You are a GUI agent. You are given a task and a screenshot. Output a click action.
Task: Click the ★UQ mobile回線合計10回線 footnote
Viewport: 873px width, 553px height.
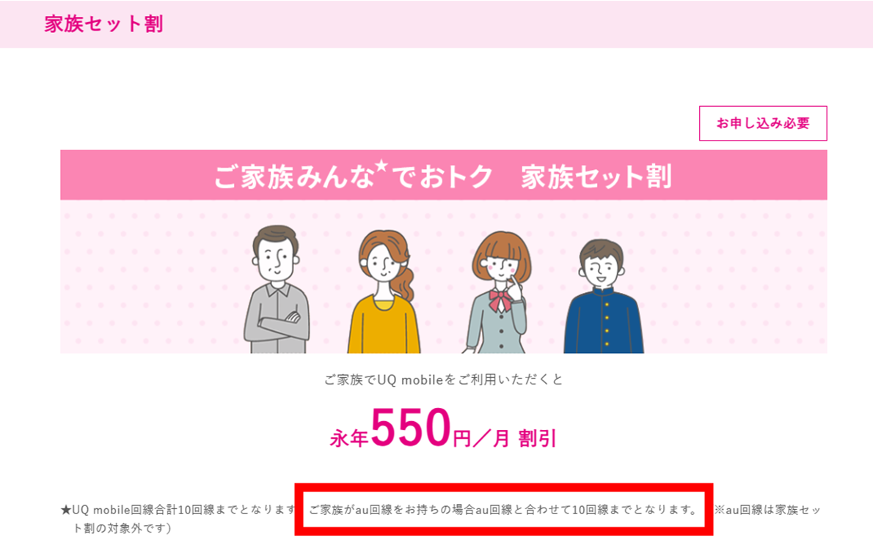coord(178,510)
